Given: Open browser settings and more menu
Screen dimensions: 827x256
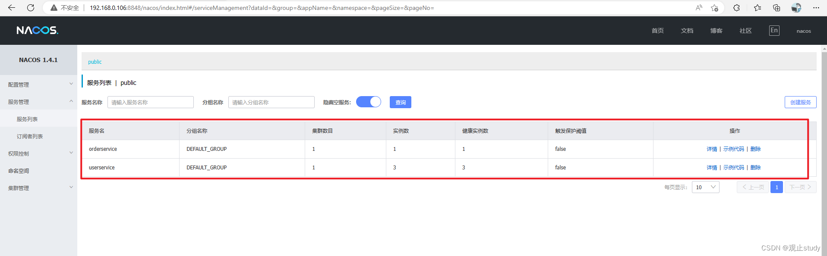Looking at the screenshot, I should (816, 8).
